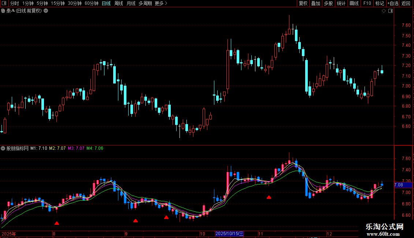Click month 8 on the time axis
Viewport: 414px width, 238px height.
pyautogui.click(x=54, y=234)
